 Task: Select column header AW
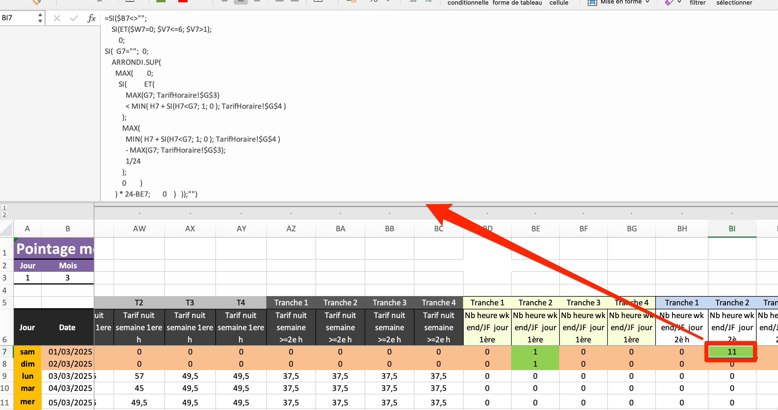click(139, 229)
